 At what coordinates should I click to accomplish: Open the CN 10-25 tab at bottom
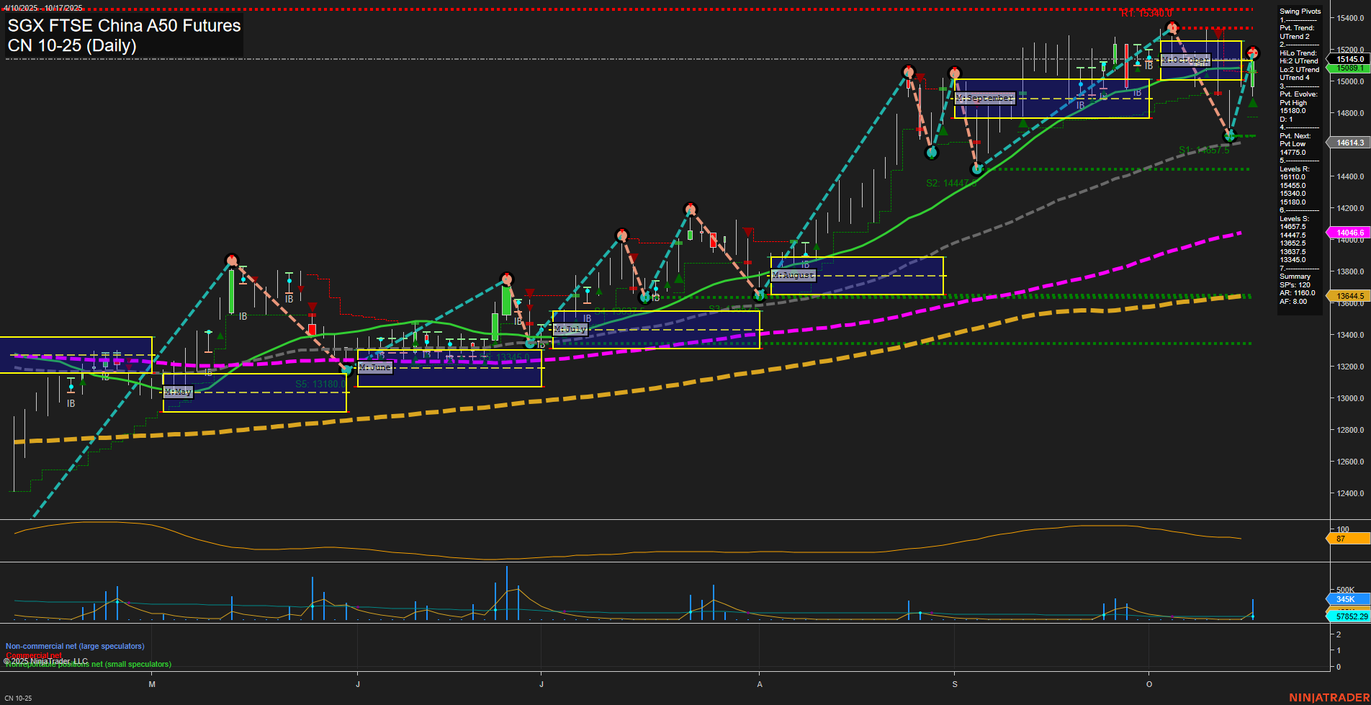(19, 698)
